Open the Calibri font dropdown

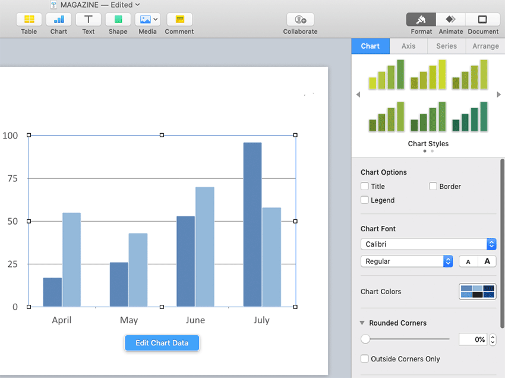tap(428, 244)
